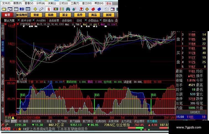Screen dimensions: 209x134
Task: Click the red dollar sign icon
Action: (x=49, y=9)
